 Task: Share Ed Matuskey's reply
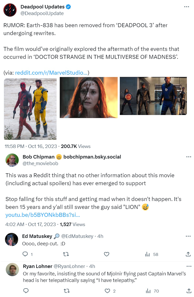click(188, 254)
